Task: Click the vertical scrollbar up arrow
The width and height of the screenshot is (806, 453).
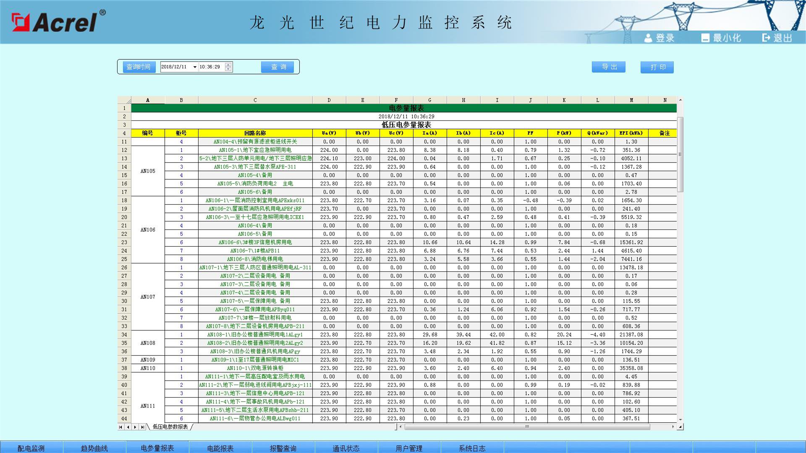Action: pyautogui.click(x=680, y=100)
